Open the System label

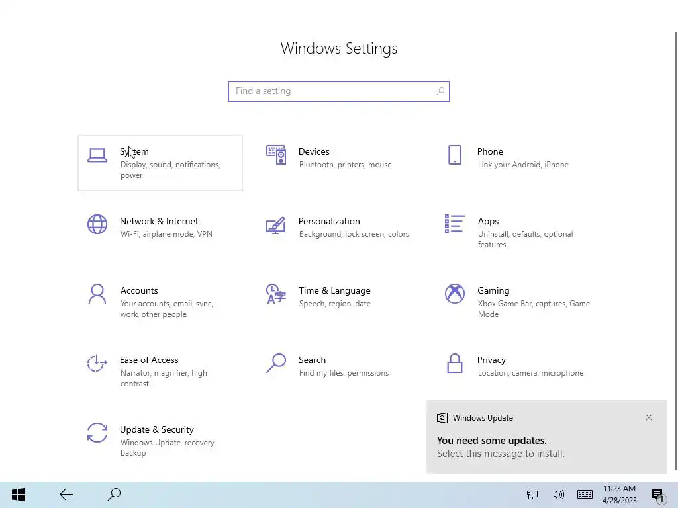pos(134,151)
